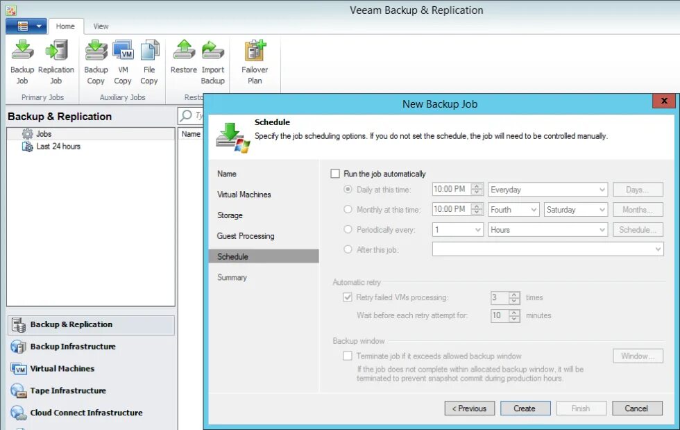Toggle Terminate job if exceeds backup window
This screenshot has width=680, height=430.
point(348,356)
